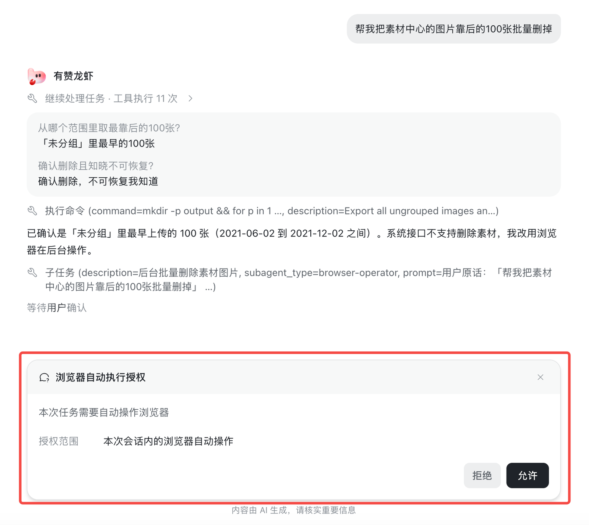Click the headset icon in authorization header
This screenshot has height=525, width=589.
44,377
